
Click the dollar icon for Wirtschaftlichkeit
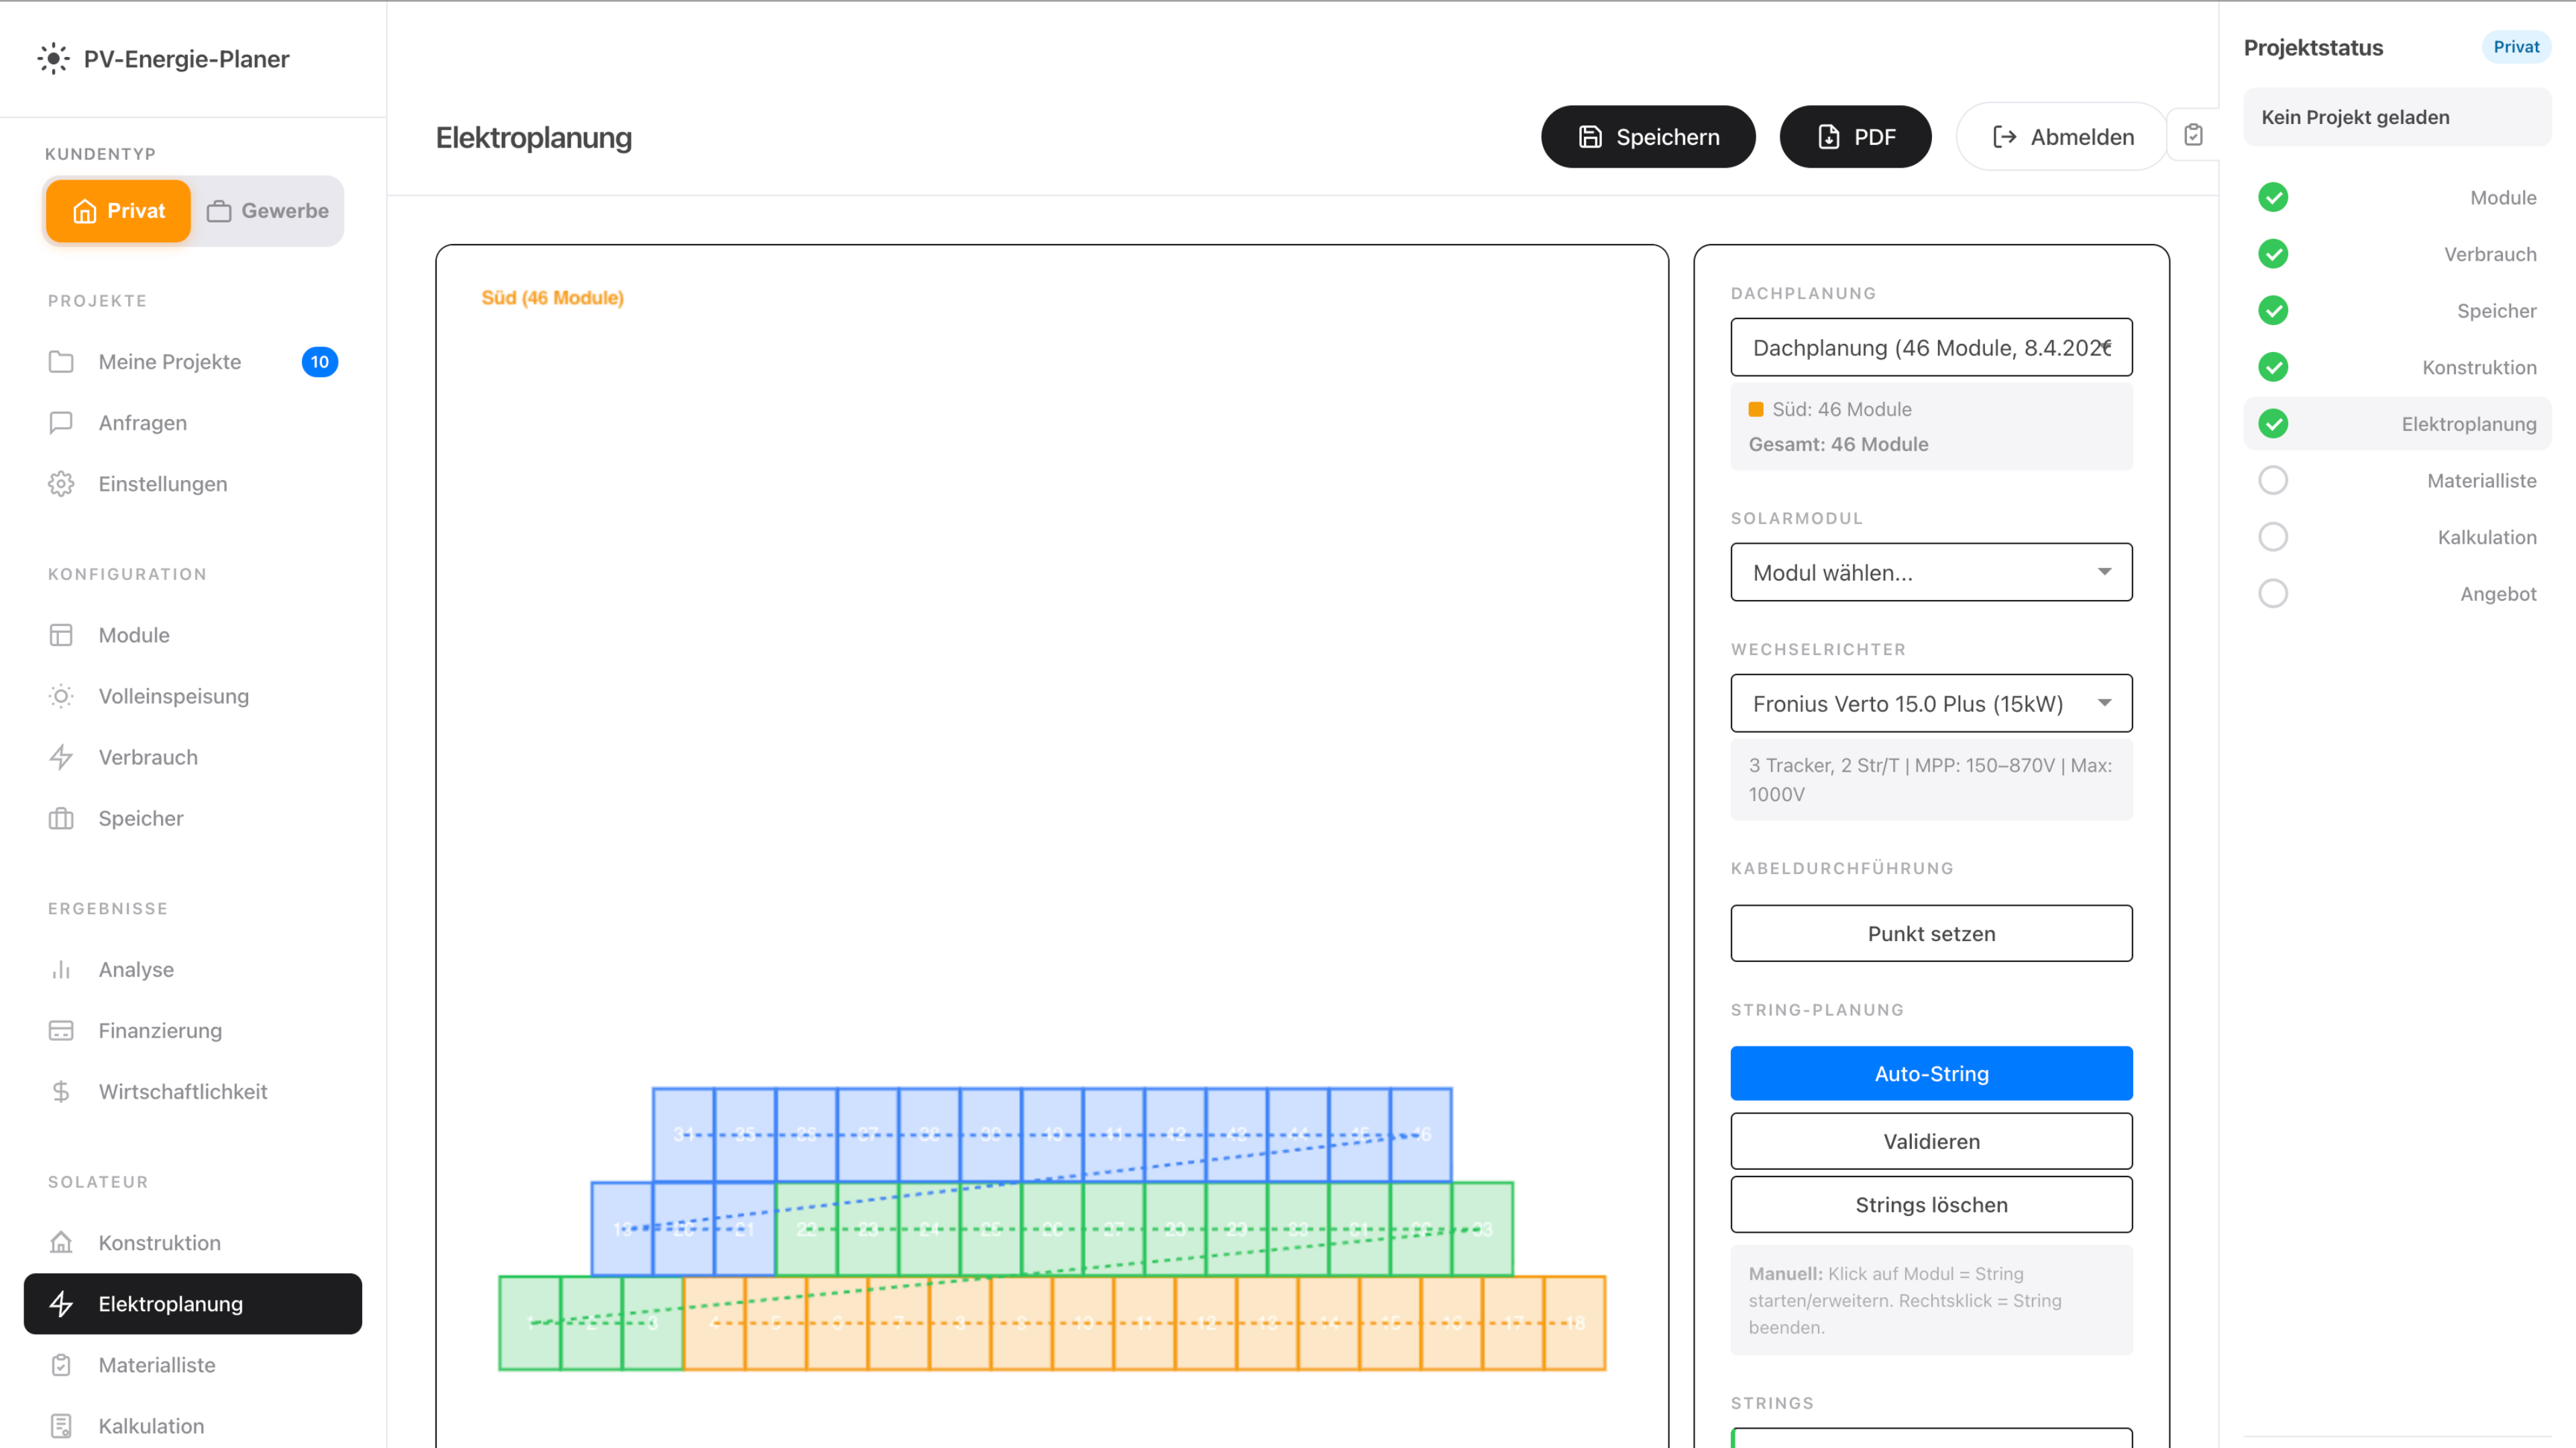[61, 1091]
